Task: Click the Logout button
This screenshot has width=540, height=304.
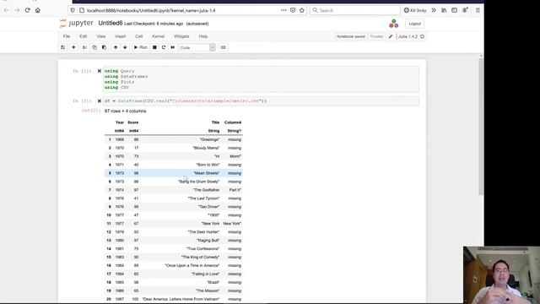Action: [x=414, y=24]
